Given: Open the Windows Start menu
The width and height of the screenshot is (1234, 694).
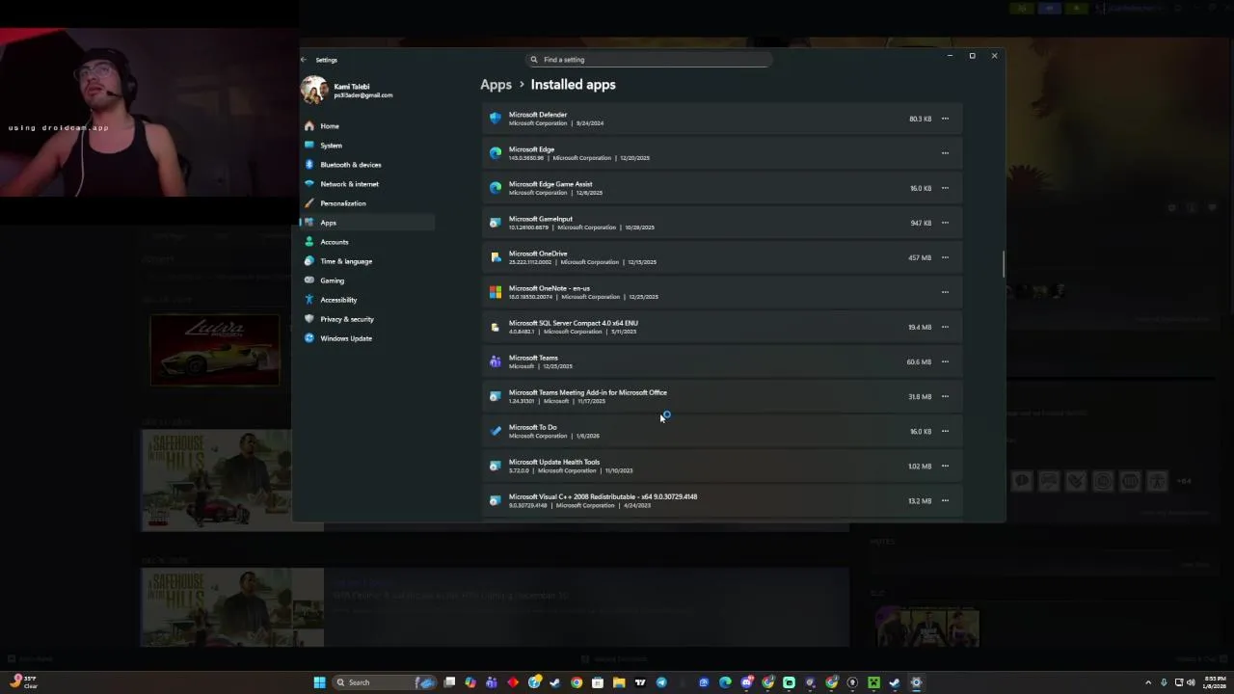Looking at the screenshot, I should [x=319, y=682].
